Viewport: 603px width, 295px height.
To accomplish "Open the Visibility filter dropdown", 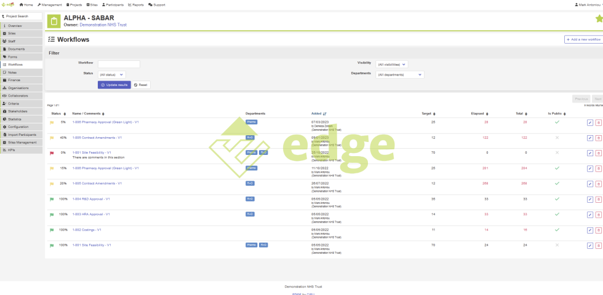I will (x=392, y=64).
